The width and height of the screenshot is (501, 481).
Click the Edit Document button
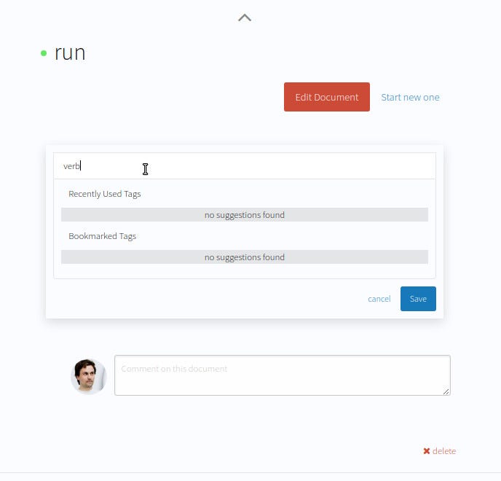pos(326,97)
